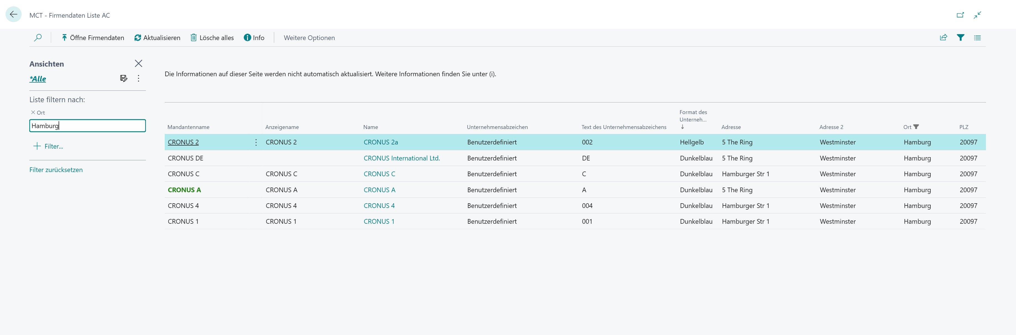Click Aktualisieren refresh action
This screenshot has width=1016, height=335.
pos(157,38)
